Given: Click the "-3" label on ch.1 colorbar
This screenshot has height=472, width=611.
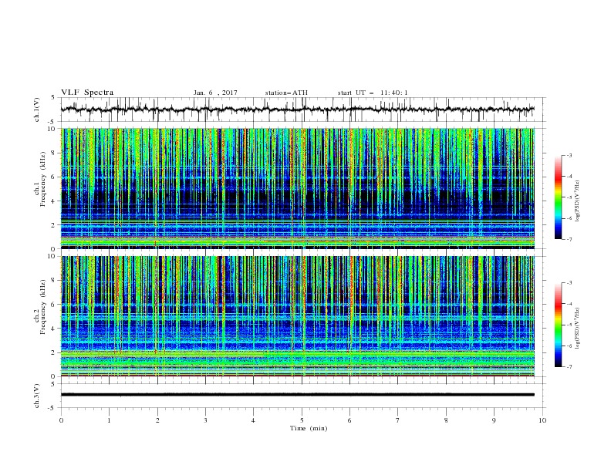Looking at the screenshot, I should (x=569, y=155).
